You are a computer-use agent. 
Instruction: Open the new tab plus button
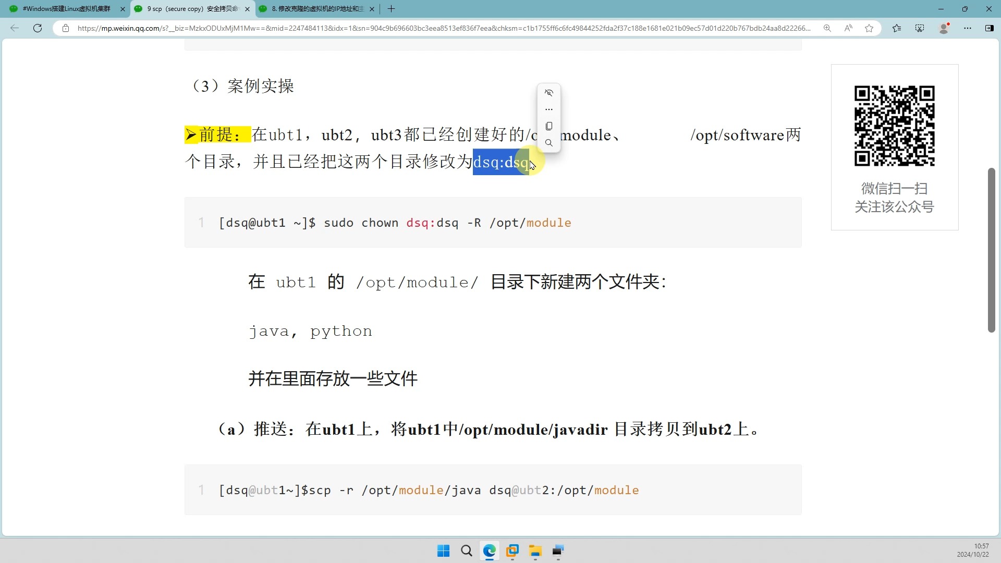coord(391,9)
